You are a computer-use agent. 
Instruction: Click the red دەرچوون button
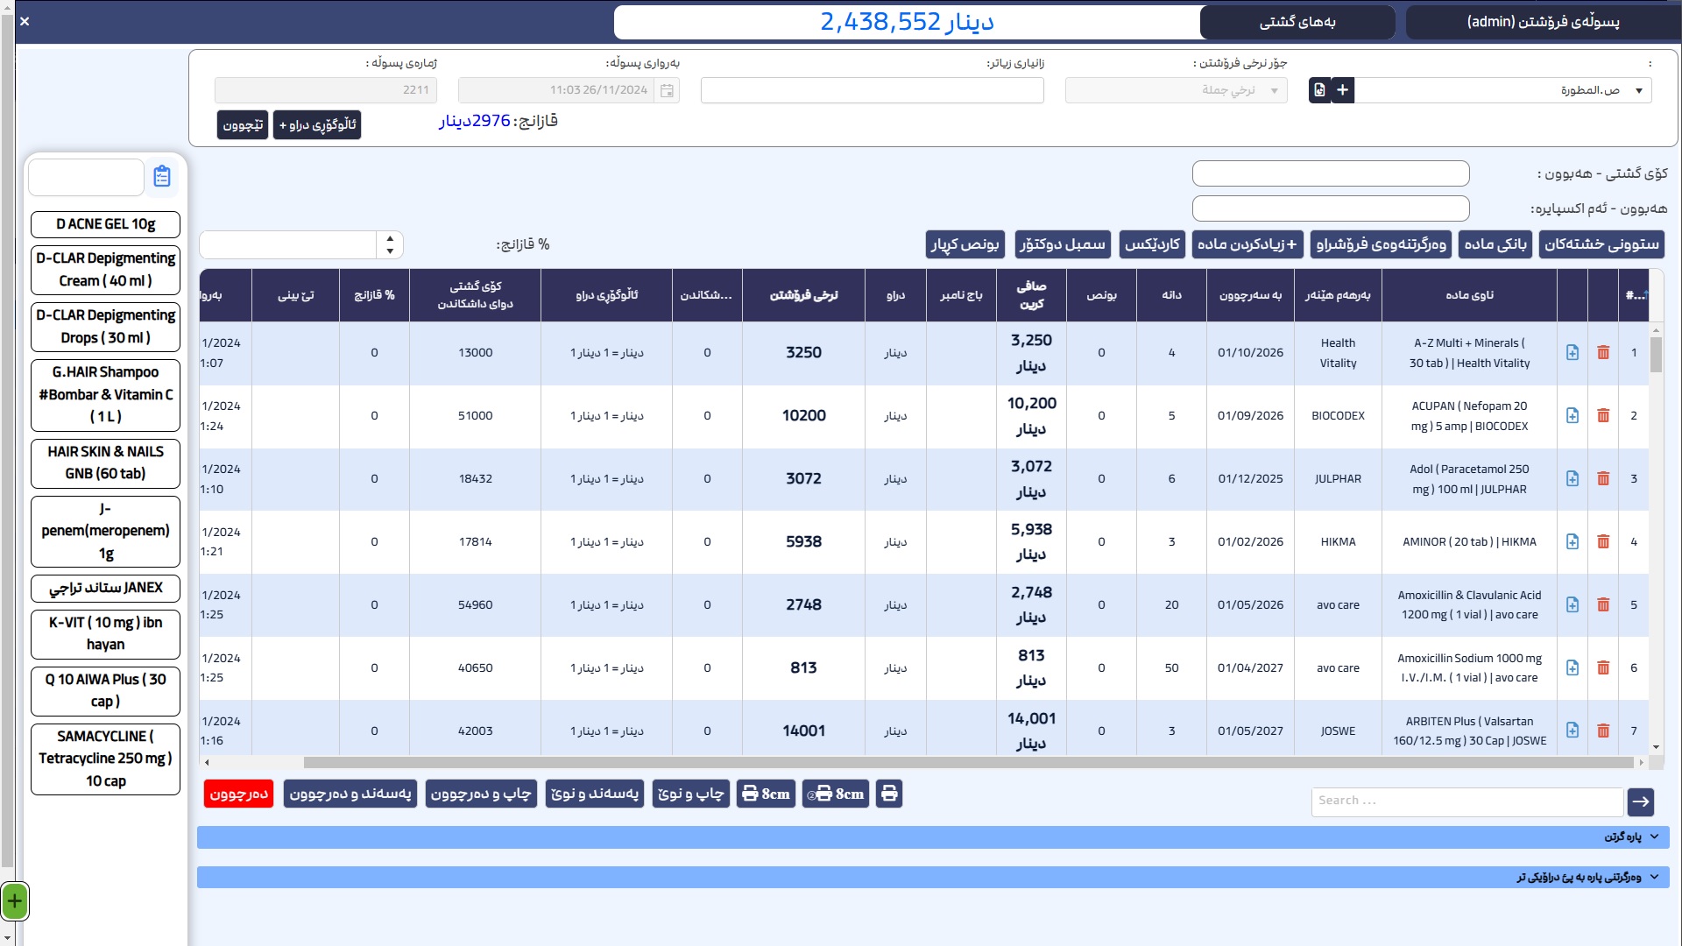click(x=238, y=794)
